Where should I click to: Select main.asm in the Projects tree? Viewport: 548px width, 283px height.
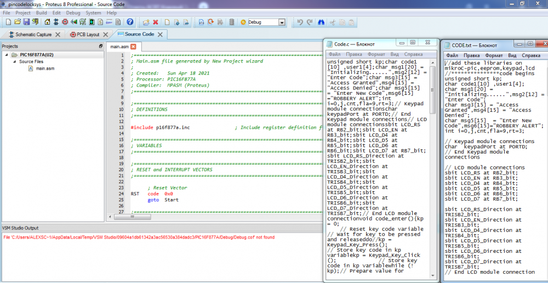pos(45,69)
